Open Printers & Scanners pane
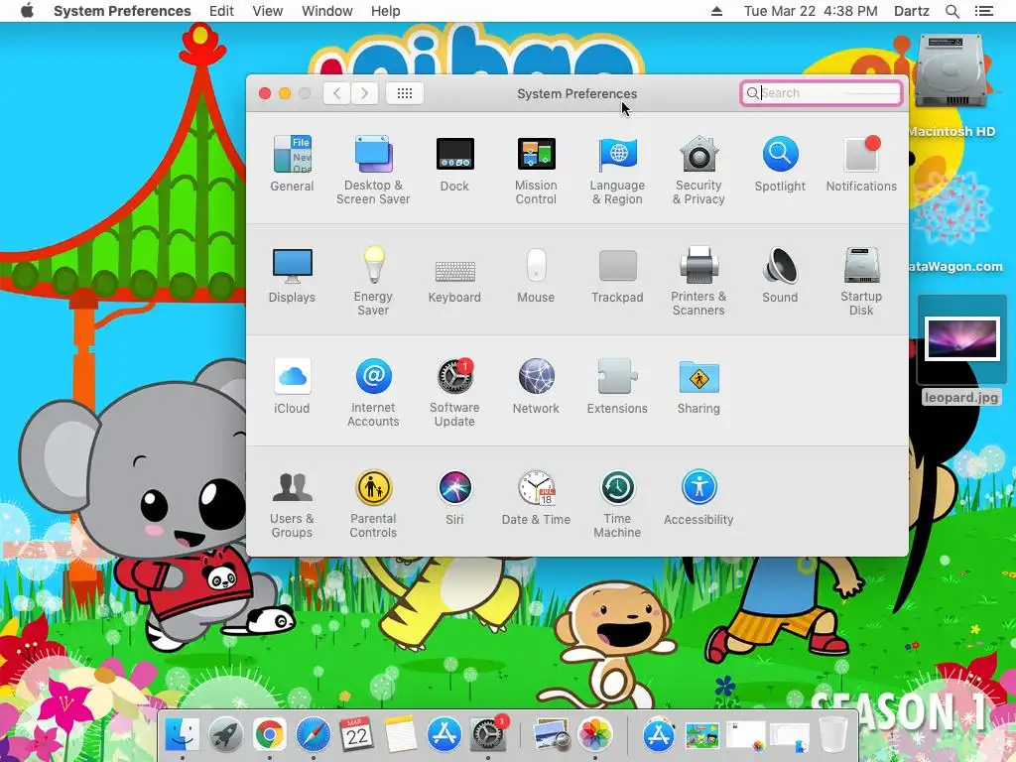 698,281
